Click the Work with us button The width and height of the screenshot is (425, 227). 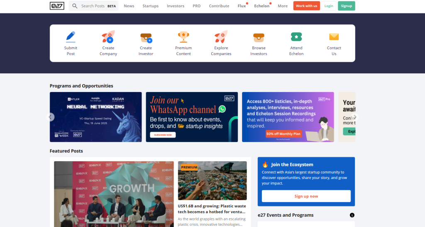point(307,6)
